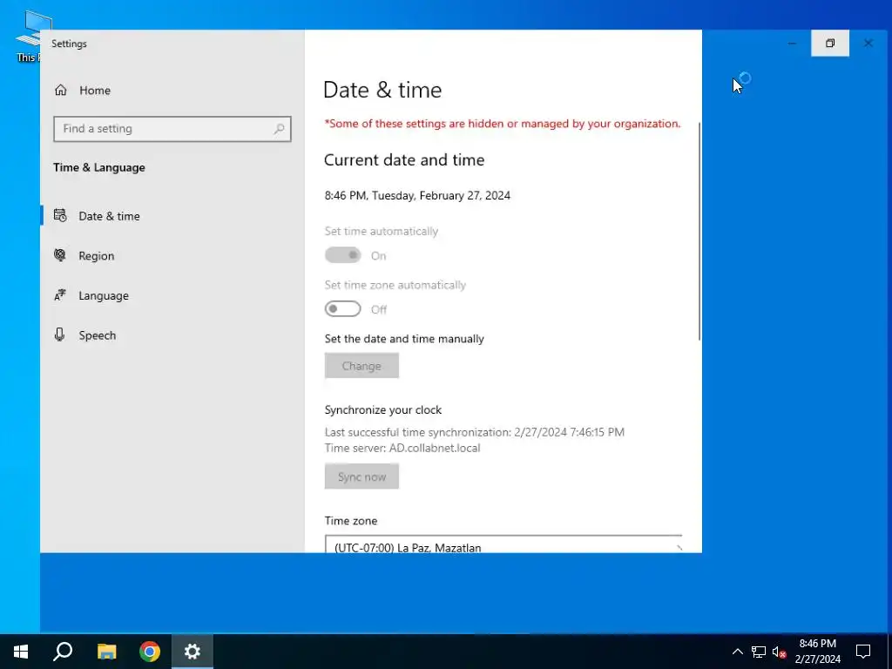Click the Settings gear in taskbar
892x669 pixels.
(x=193, y=652)
